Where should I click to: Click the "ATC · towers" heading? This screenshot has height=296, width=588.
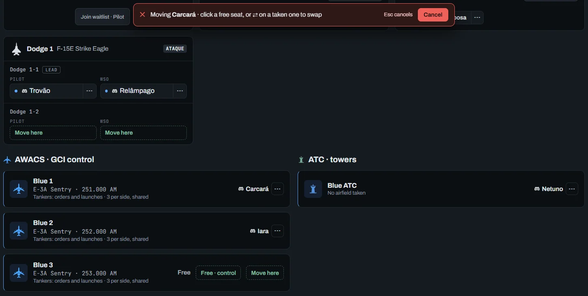332,159
